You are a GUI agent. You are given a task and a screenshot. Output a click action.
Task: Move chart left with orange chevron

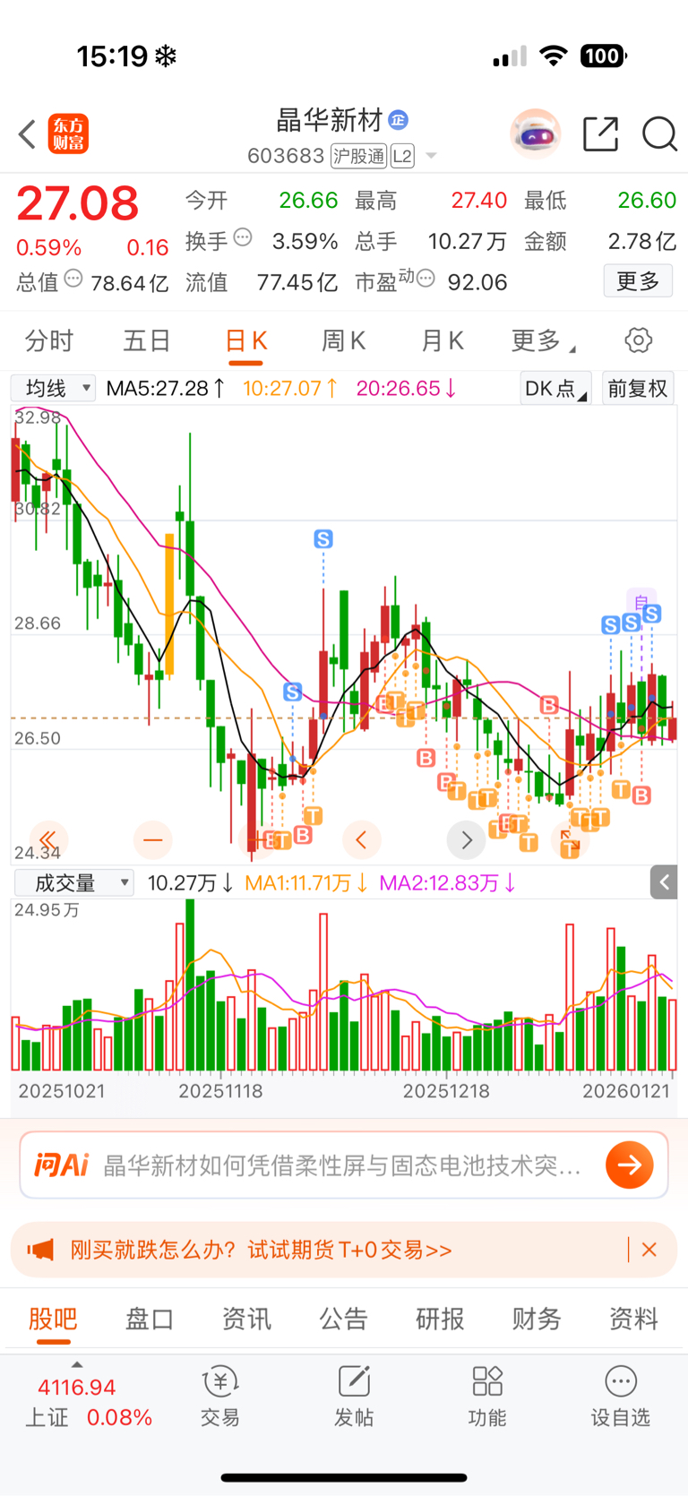[361, 839]
